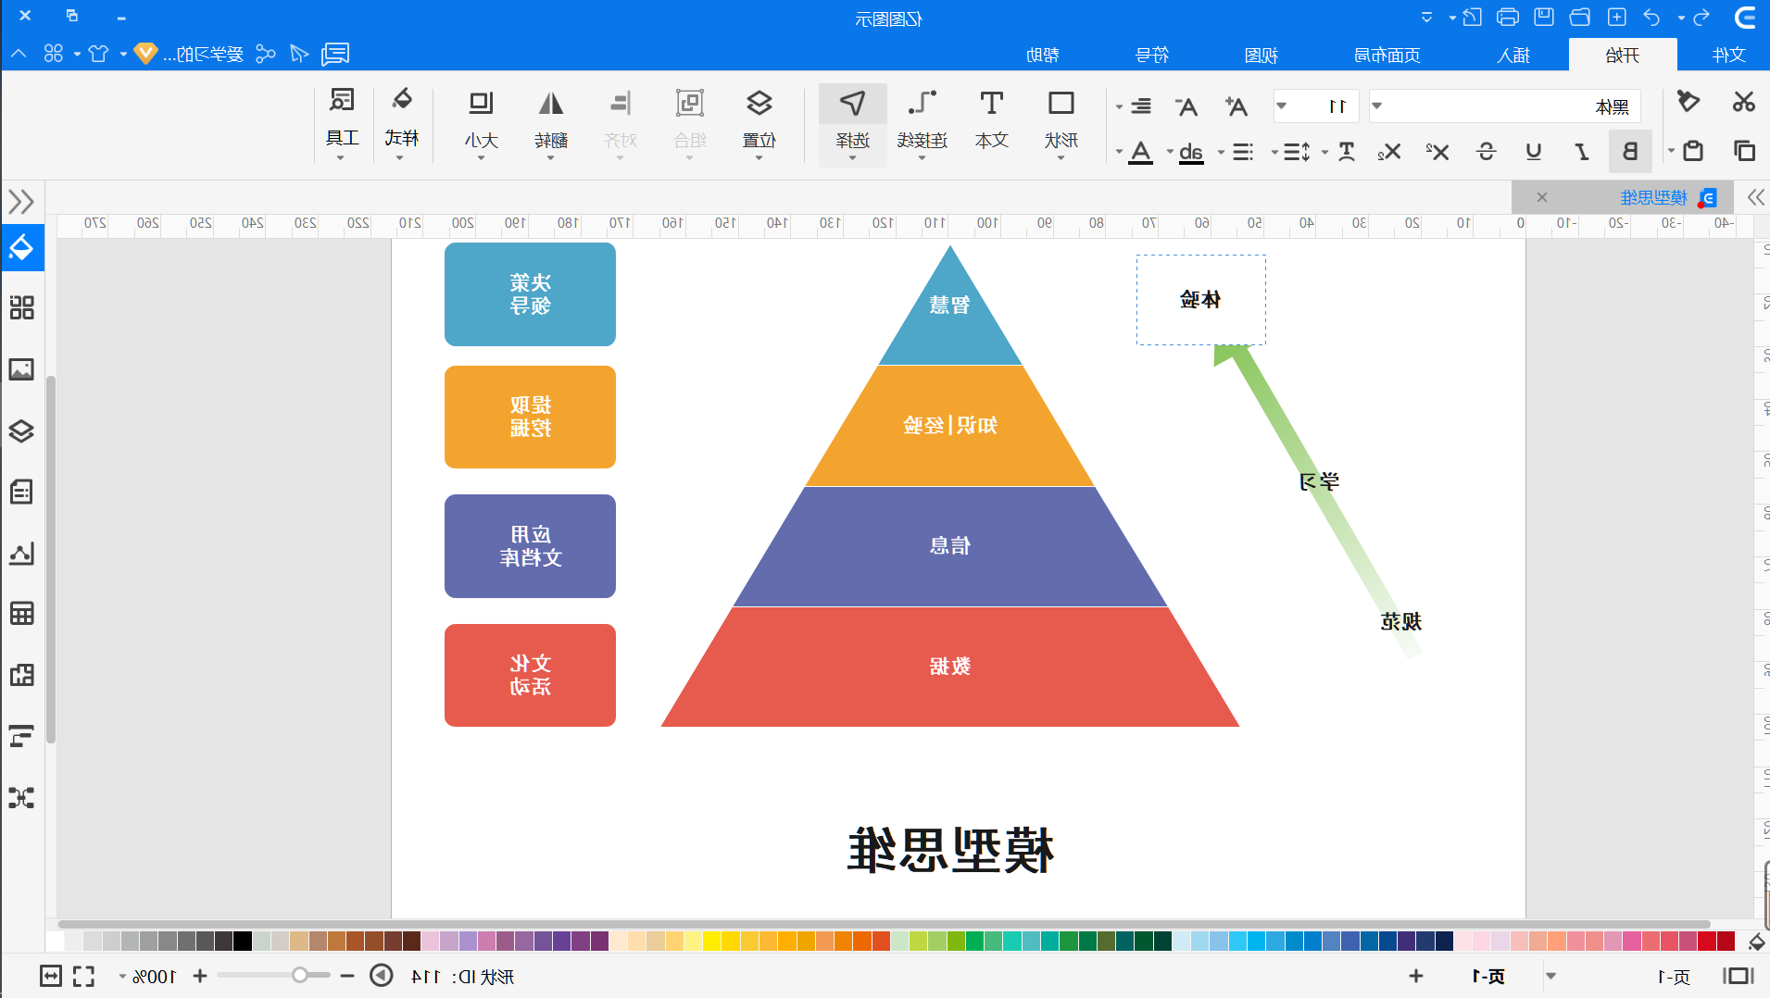The width and height of the screenshot is (1770, 998).
Task: Click the 页-1 page tab
Action: [x=1488, y=976]
